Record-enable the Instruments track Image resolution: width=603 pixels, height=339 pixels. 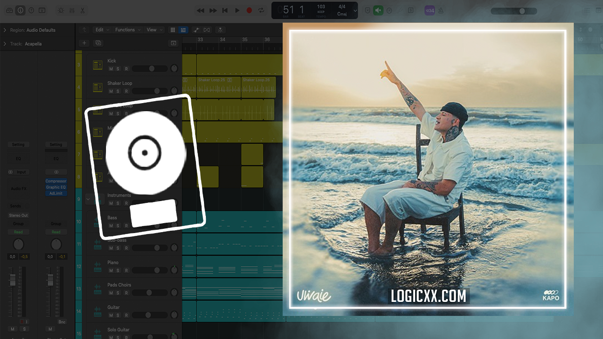(x=126, y=203)
